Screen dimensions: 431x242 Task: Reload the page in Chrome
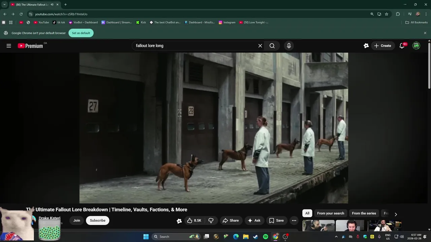pyautogui.click(x=21, y=14)
